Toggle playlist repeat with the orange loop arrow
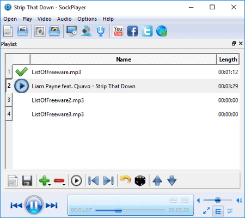The image size is (245, 218). pos(125,180)
